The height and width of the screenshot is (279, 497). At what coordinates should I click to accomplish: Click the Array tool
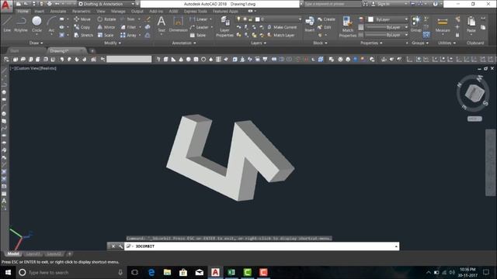(x=129, y=35)
